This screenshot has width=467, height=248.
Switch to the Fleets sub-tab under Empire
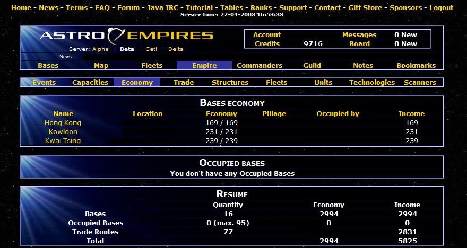276,82
